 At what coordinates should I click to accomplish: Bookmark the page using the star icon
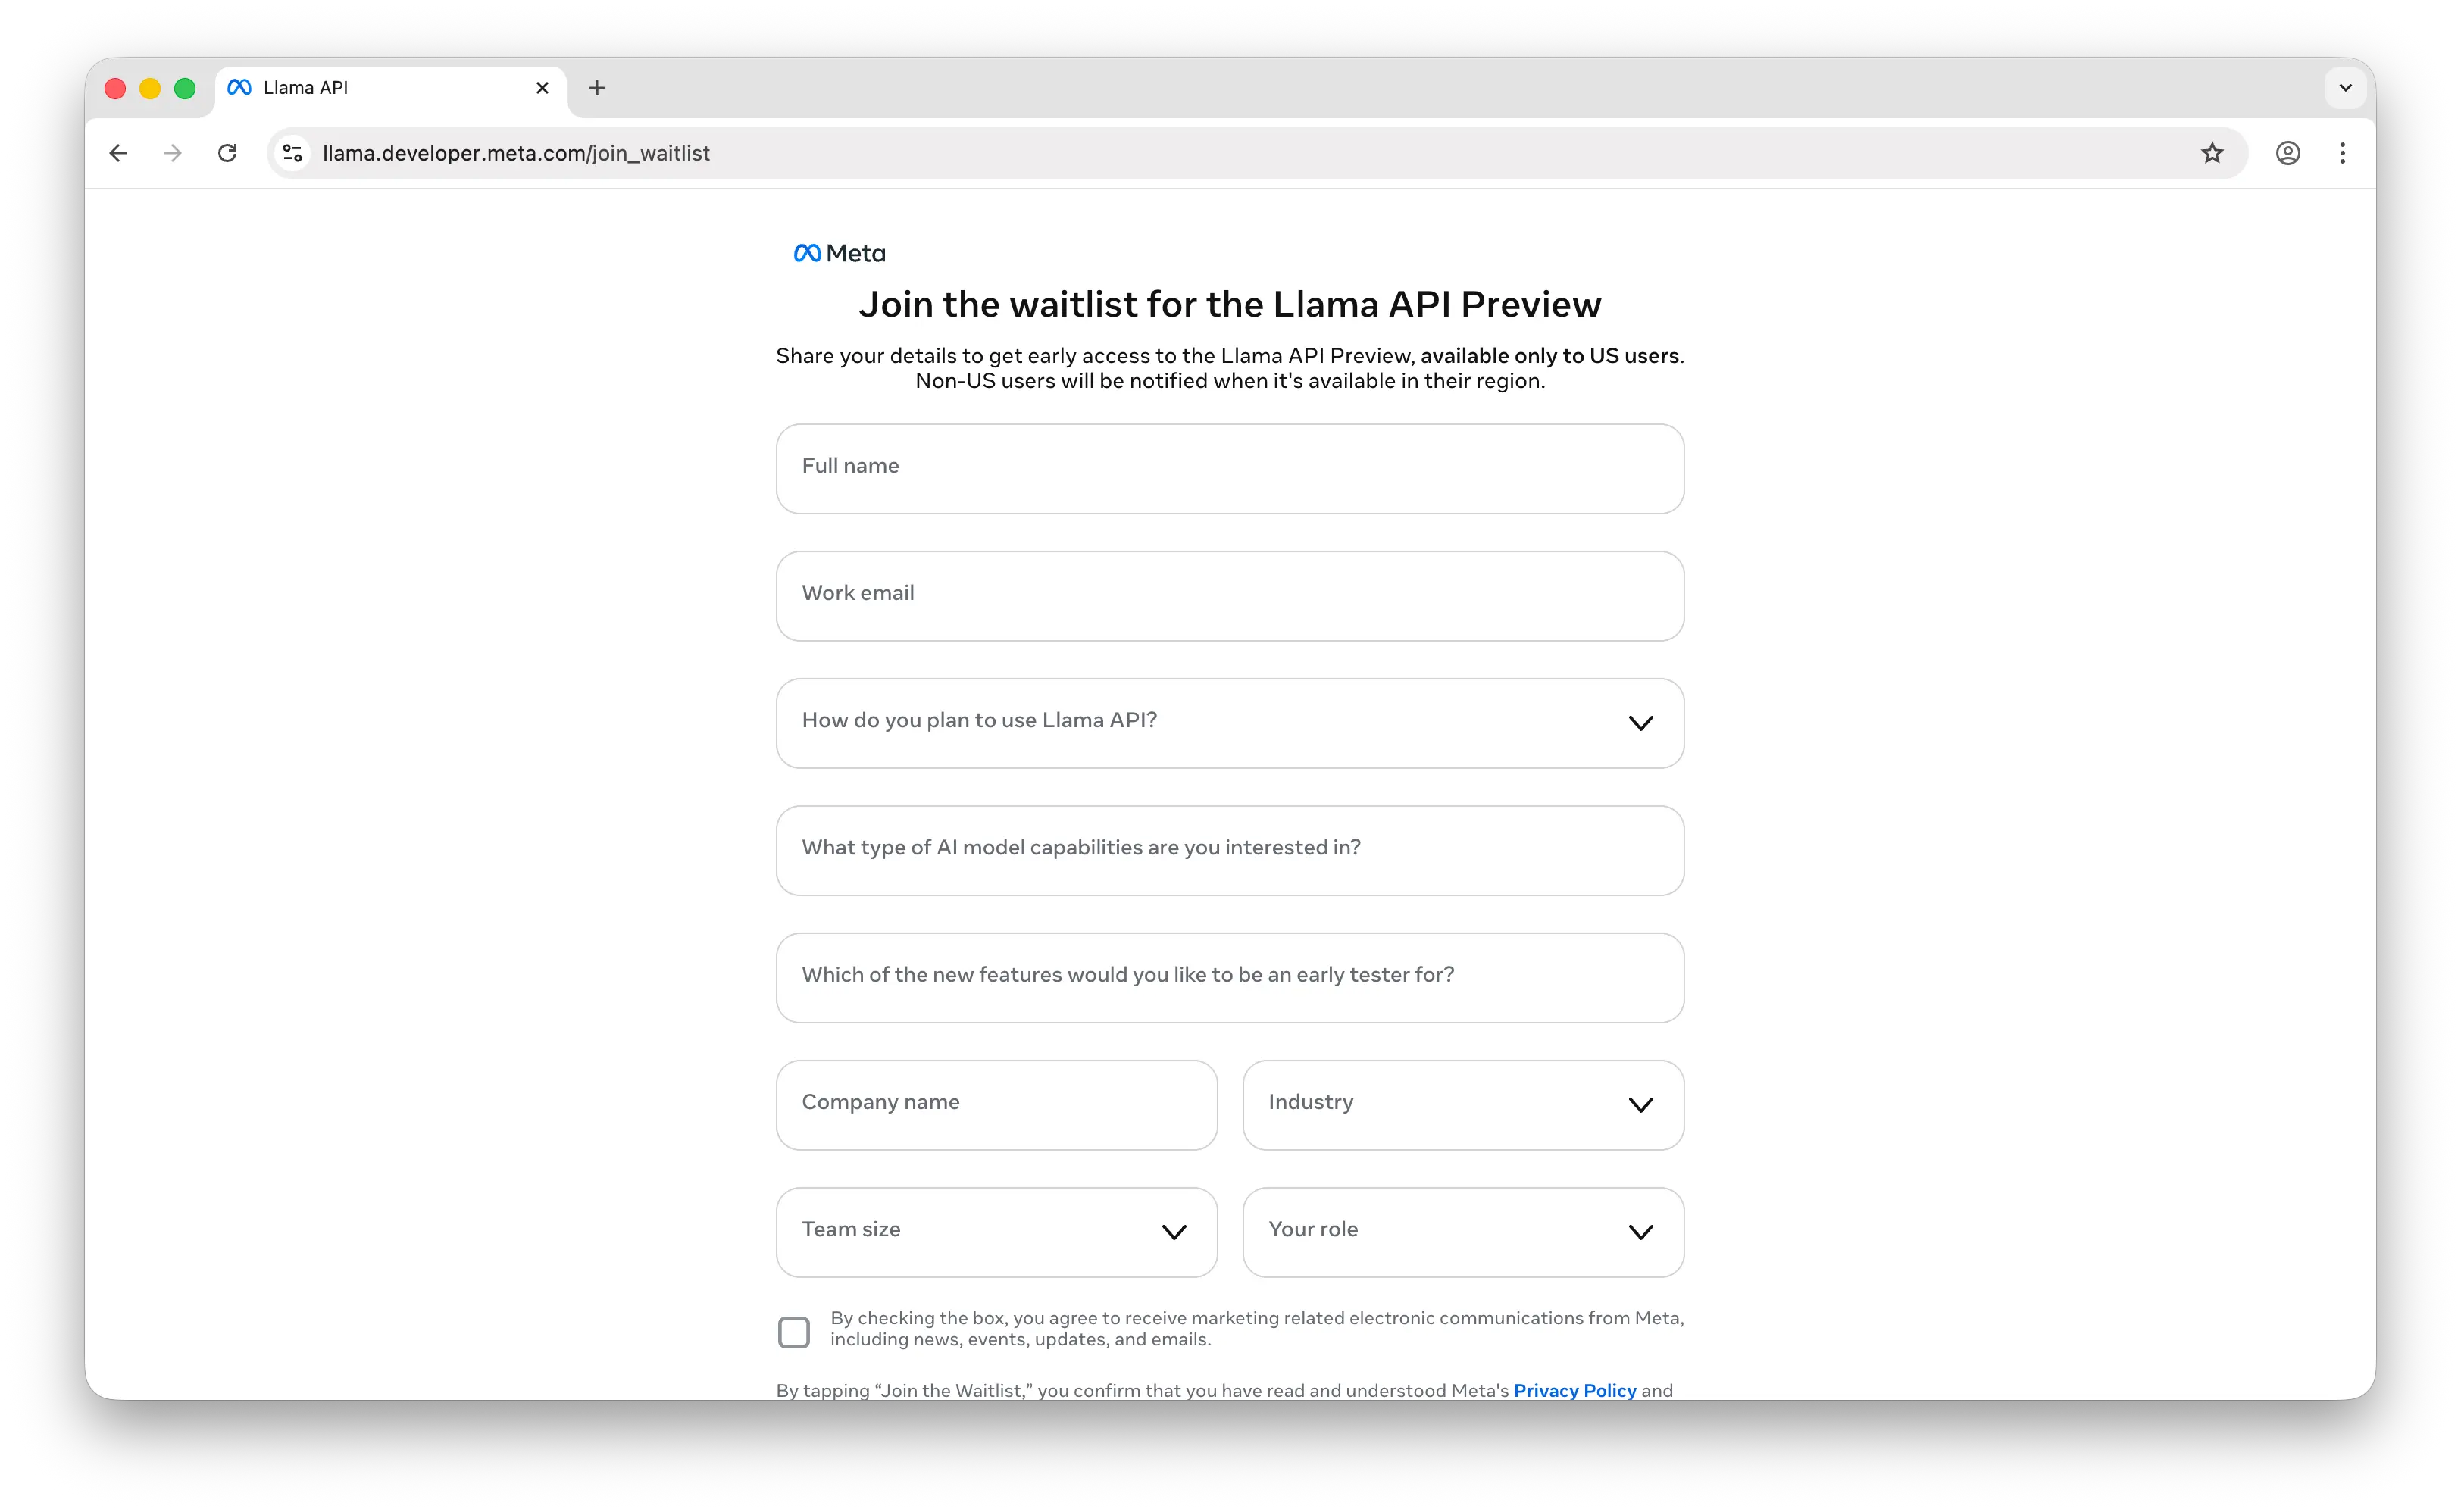(2212, 153)
